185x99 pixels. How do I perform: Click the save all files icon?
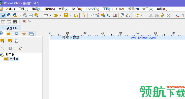click(x=76, y=15)
